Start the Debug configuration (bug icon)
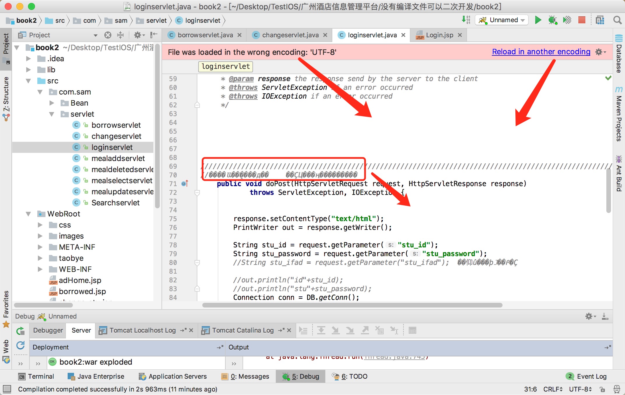 click(552, 20)
